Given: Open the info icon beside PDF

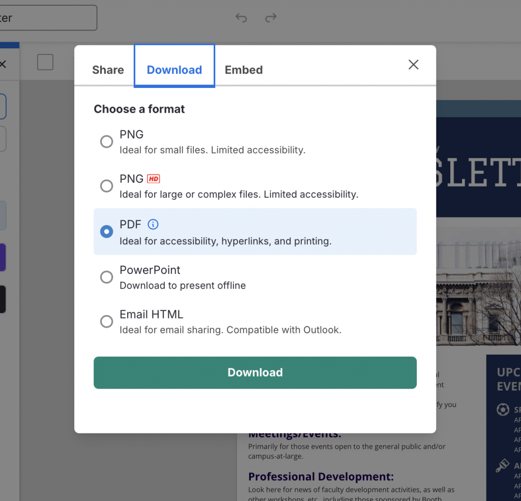Looking at the screenshot, I should pos(153,224).
